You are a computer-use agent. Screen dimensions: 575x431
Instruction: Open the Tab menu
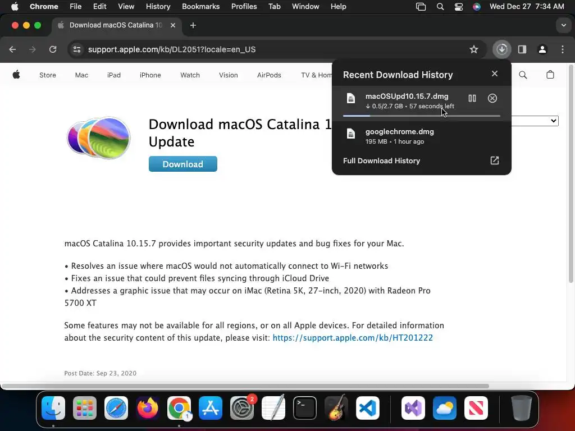[274, 7]
